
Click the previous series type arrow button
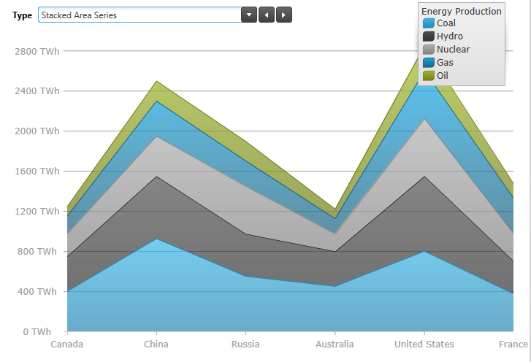pos(267,15)
